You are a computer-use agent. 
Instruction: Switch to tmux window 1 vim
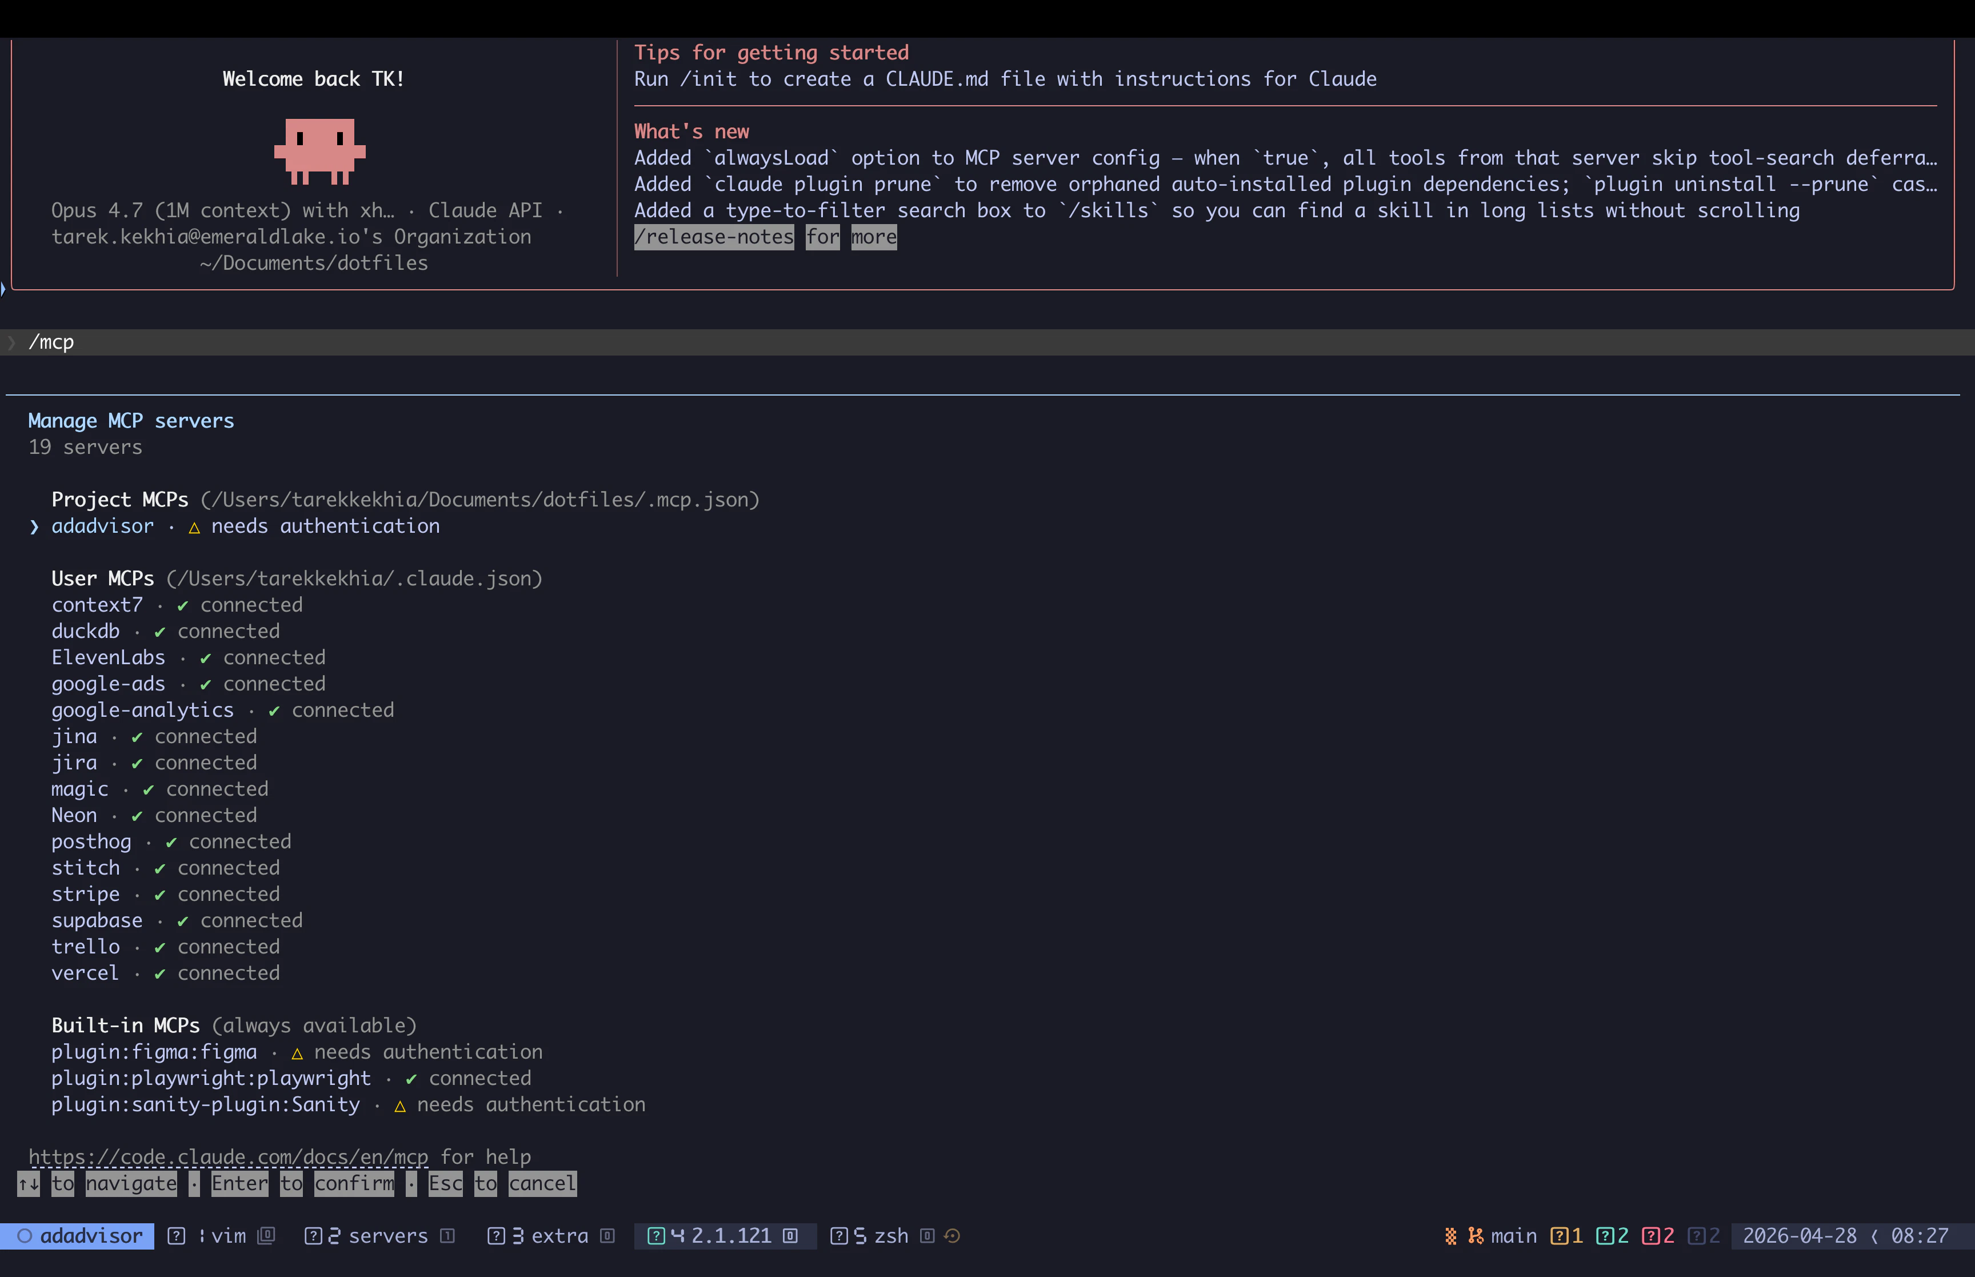221,1235
